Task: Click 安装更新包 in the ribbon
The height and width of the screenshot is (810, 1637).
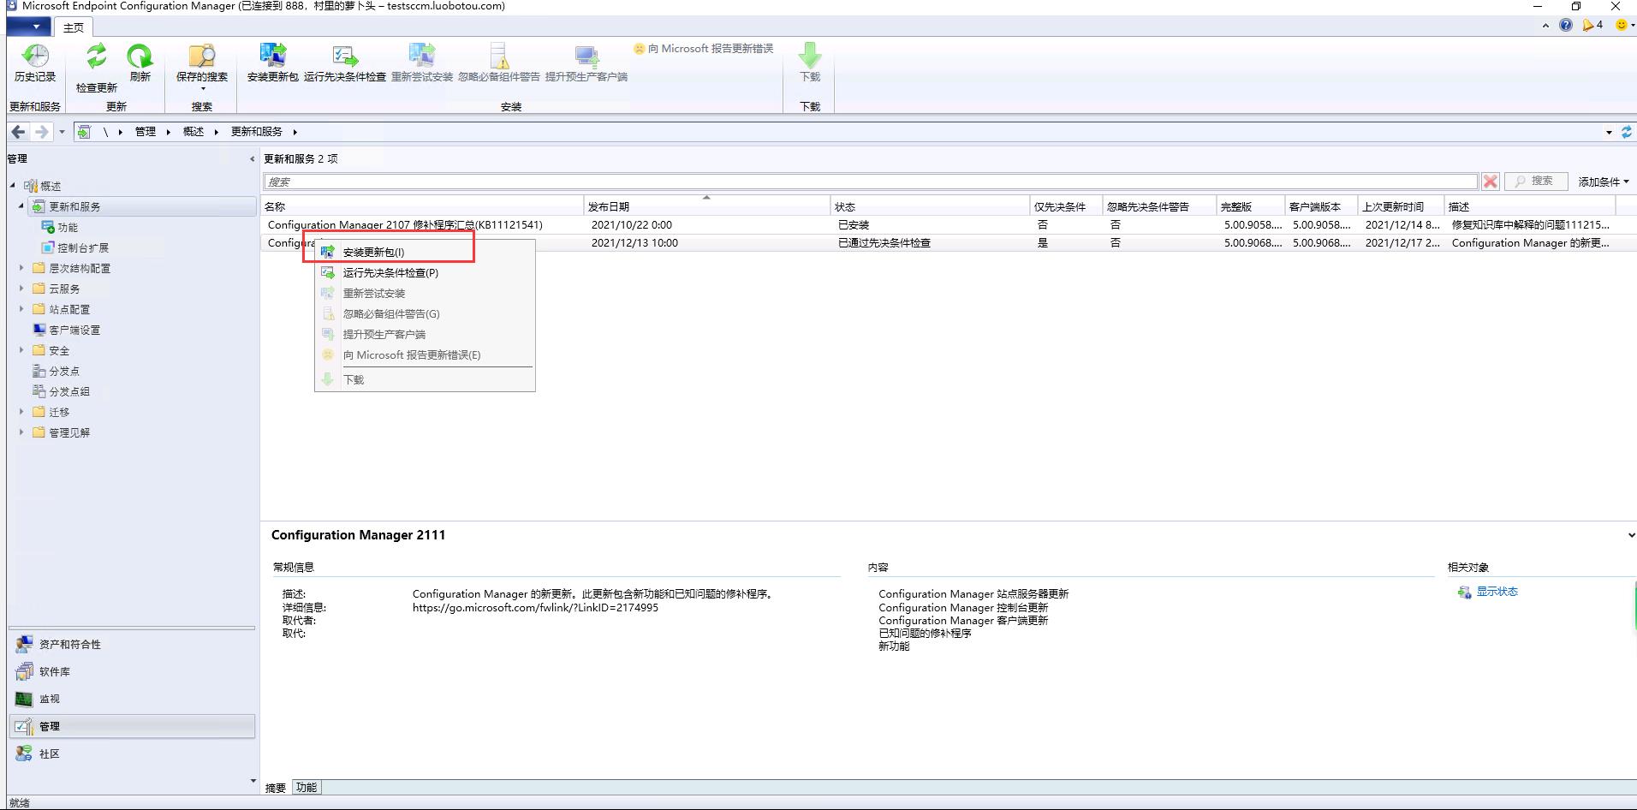Action: 272,64
